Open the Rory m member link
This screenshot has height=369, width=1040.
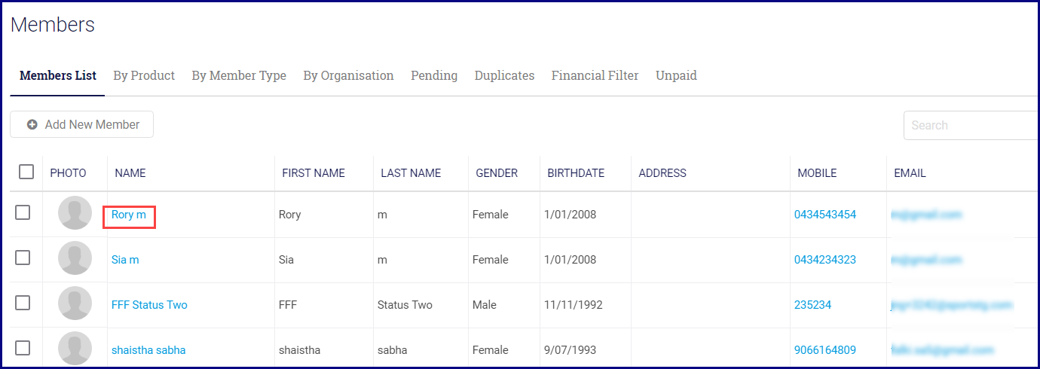[129, 215]
